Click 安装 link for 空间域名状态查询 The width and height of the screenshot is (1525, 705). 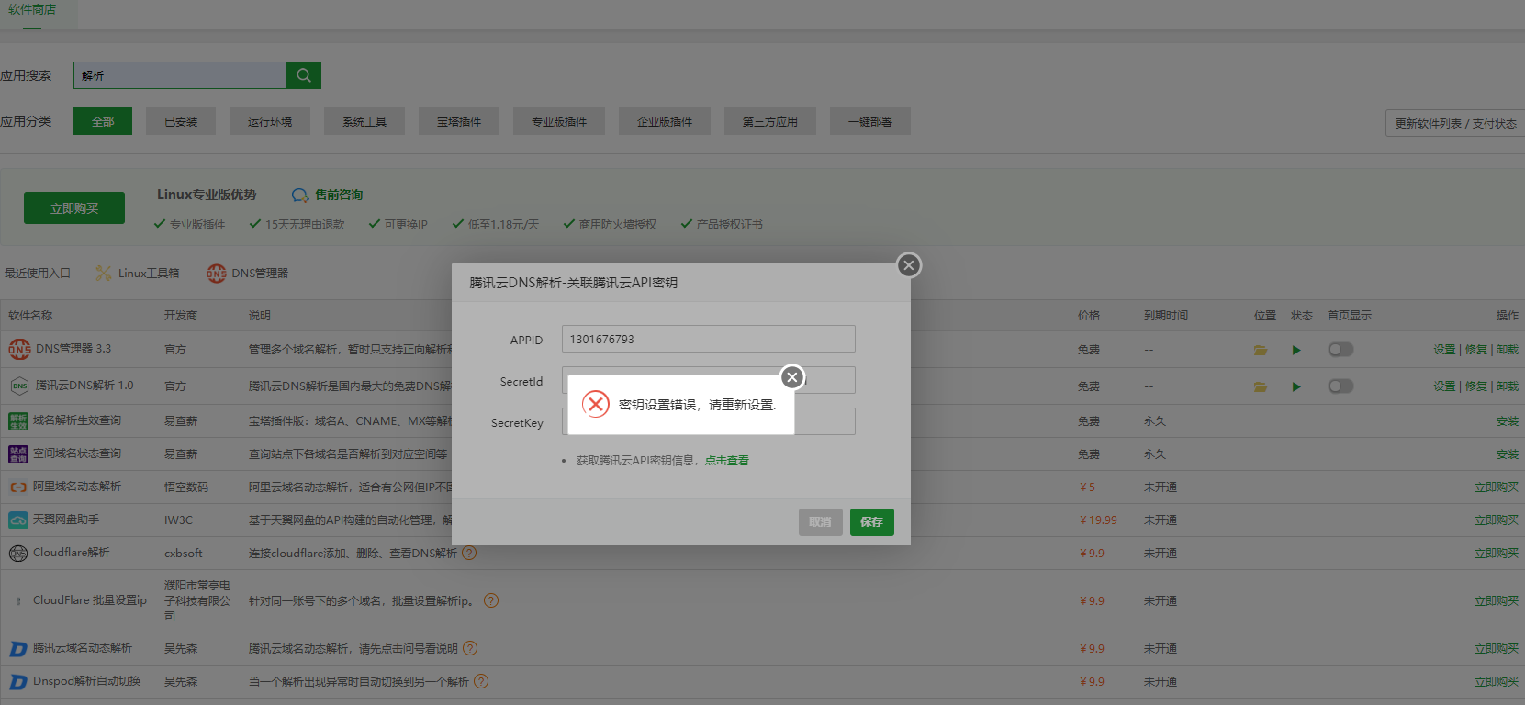[1508, 454]
